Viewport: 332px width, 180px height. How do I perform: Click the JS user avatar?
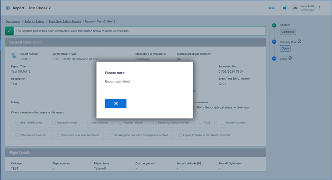295,8
